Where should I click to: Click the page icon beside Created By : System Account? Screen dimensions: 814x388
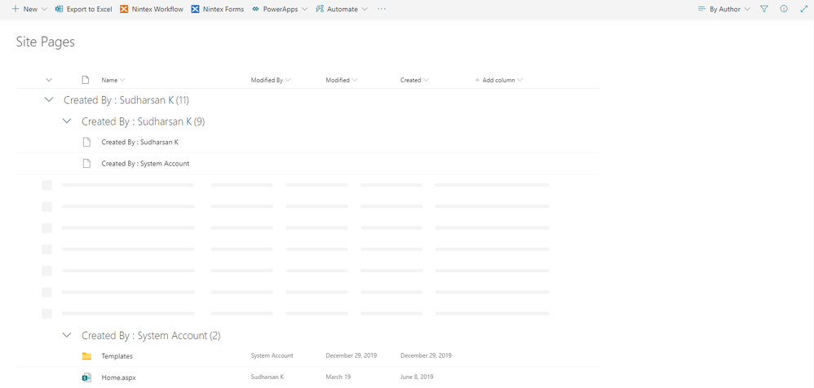coord(86,163)
